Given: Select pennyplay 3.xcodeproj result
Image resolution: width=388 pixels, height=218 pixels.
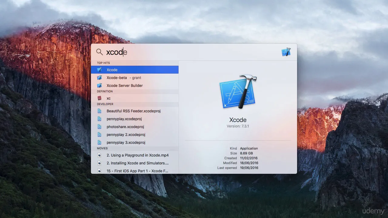Looking at the screenshot, I should pos(135,142).
